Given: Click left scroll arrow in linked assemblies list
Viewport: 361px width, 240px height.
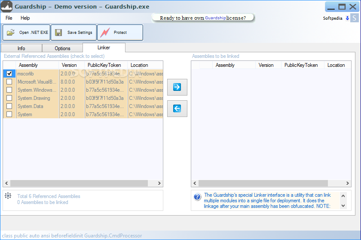Looking at the screenshot, I should [195, 183].
